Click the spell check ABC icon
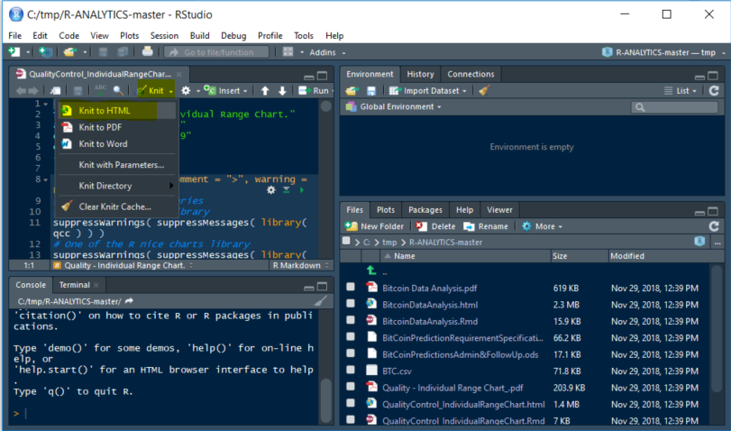Viewport: 731px width, 431px height. pyautogui.click(x=100, y=90)
